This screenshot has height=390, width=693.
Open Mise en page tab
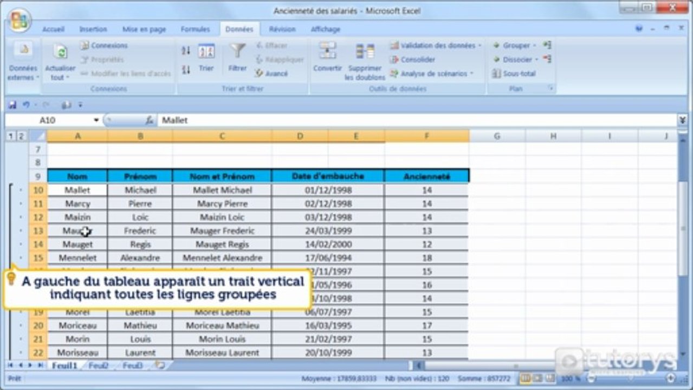144,29
